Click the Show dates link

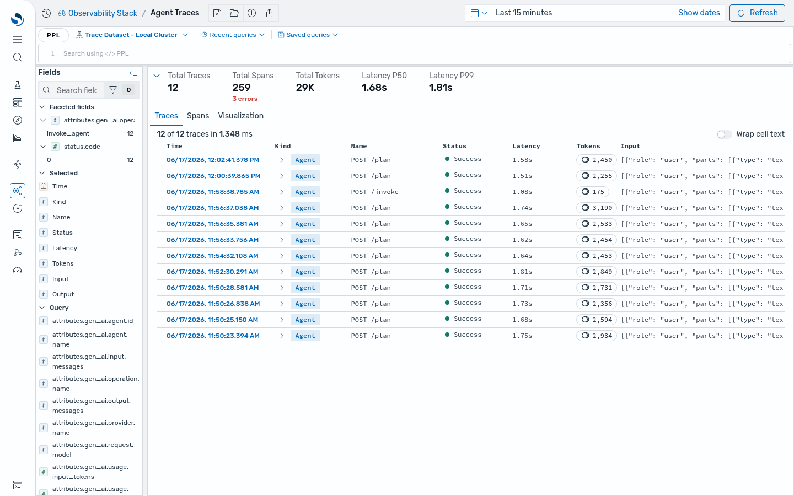pos(699,13)
